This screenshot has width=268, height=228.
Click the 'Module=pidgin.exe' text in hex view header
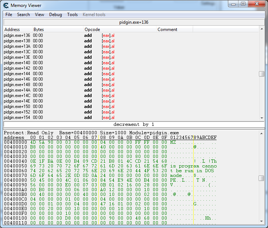pyautogui.click(x=154, y=133)
